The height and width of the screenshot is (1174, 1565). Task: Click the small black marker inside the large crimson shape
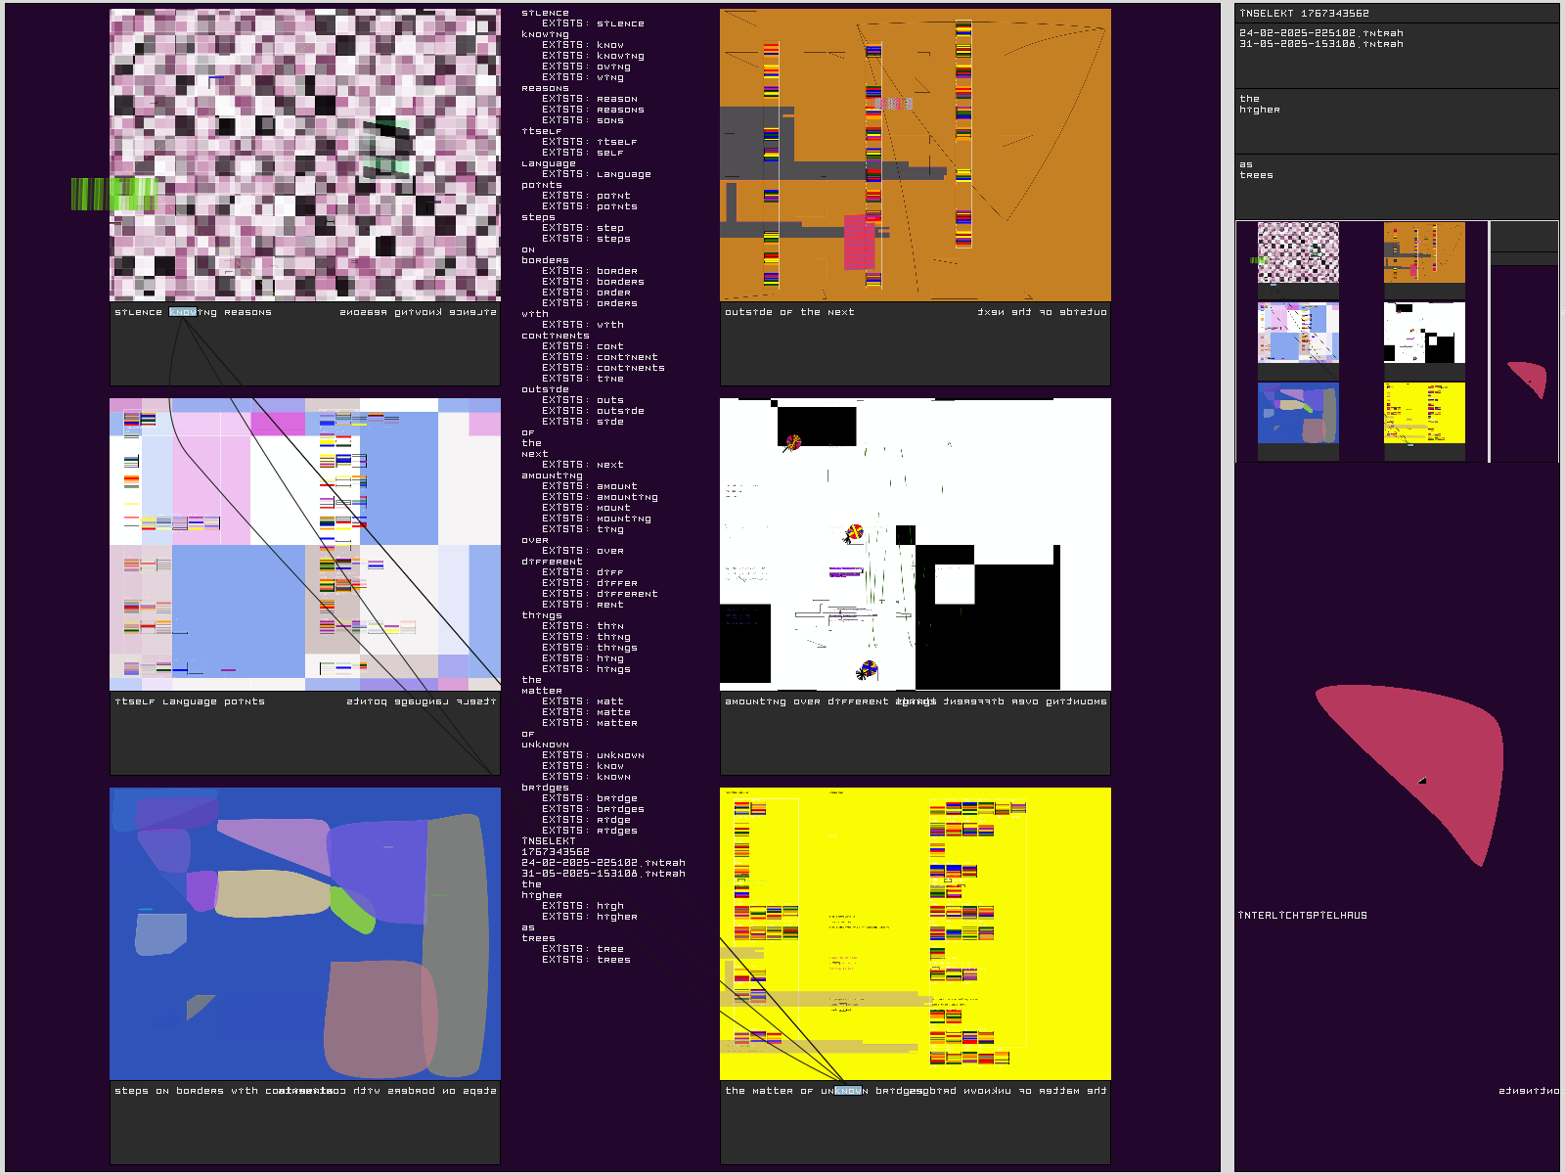(x=1422, y=781)
